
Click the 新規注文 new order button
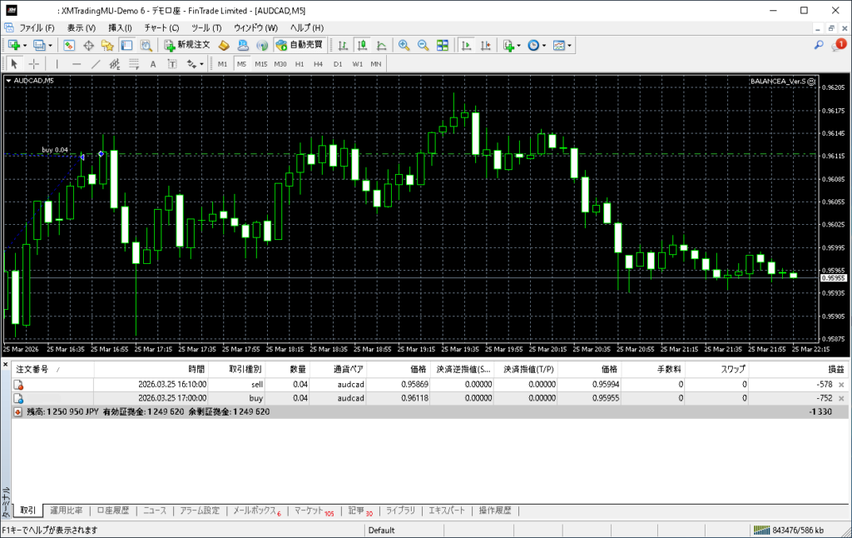pos(188,45)
